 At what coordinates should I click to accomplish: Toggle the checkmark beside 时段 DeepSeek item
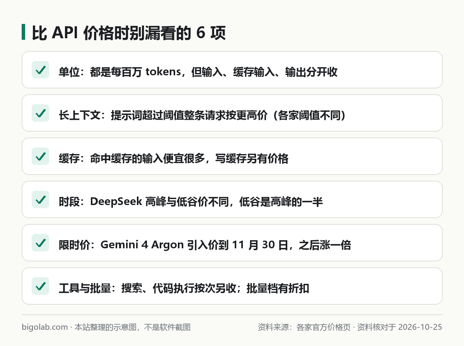tap(40, 200)
